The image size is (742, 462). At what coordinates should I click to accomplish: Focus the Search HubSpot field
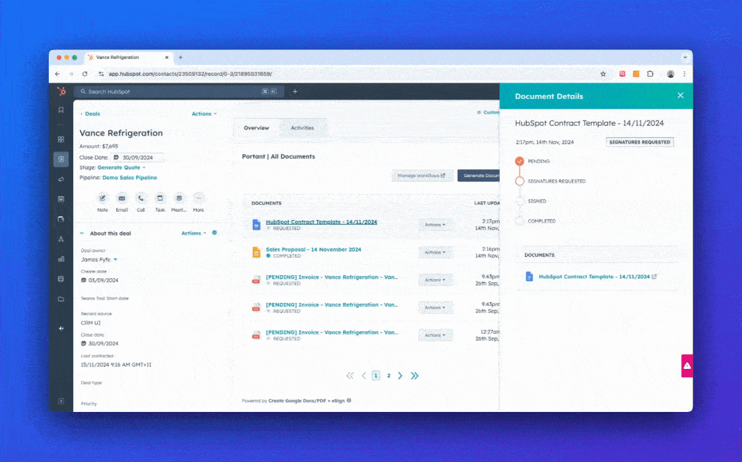click(179, 91)
